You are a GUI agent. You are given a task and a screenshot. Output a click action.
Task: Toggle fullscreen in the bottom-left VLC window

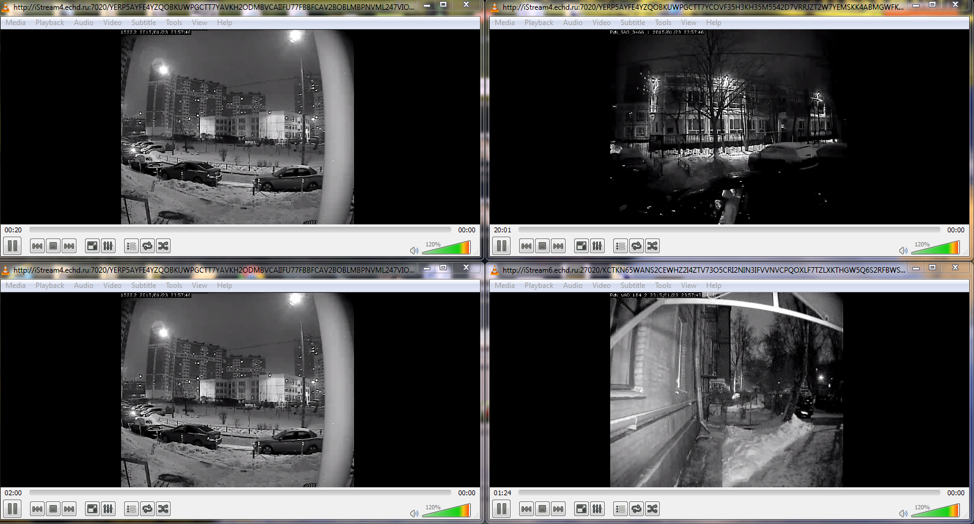(92, 509)
